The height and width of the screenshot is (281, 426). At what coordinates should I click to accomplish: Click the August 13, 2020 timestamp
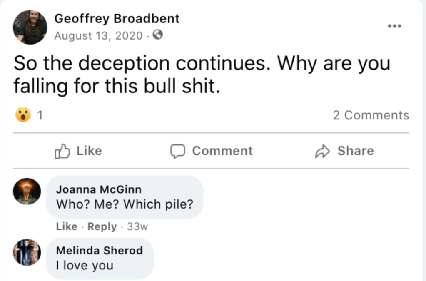(x=98, y=36)
